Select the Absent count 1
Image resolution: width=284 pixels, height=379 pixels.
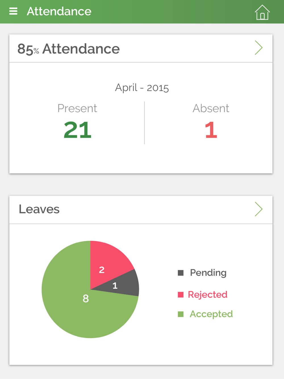[211, 130]
